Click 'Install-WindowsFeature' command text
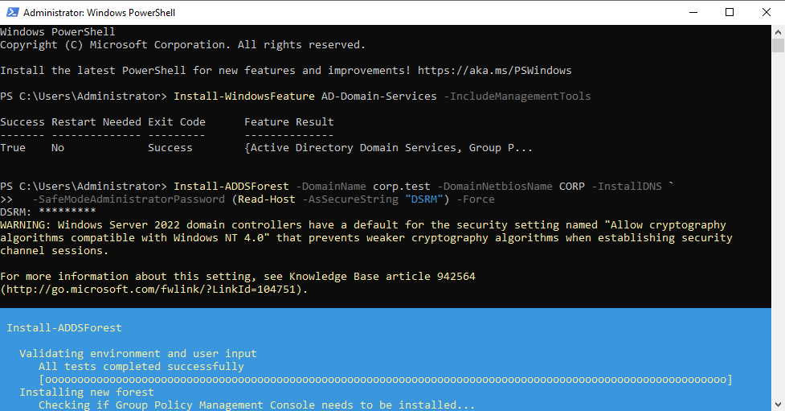The height and width of the screenshot is (411, 785). [x=244, y=97]
